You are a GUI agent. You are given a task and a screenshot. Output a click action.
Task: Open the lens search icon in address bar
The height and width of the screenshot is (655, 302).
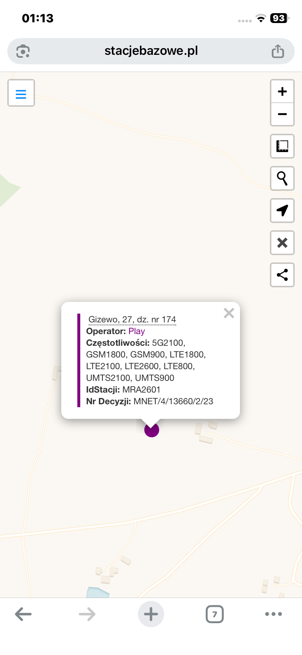point(23,51)
